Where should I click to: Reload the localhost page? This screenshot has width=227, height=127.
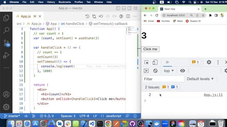click(157, 15)
